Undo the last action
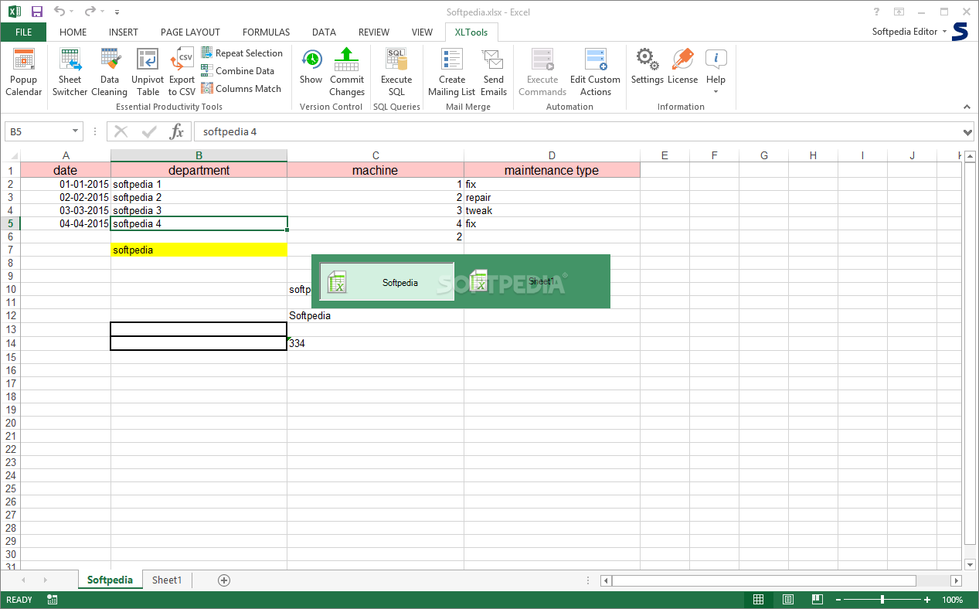979x609 pixels. coord(59,12)
